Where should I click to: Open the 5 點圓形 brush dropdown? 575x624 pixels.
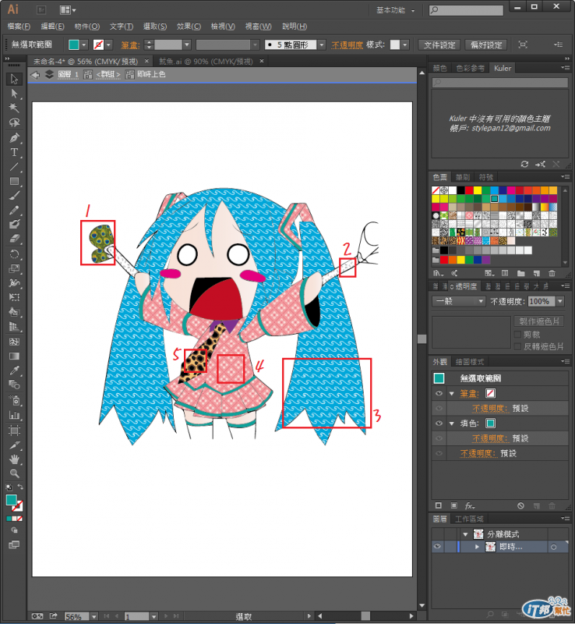point(322,45)
